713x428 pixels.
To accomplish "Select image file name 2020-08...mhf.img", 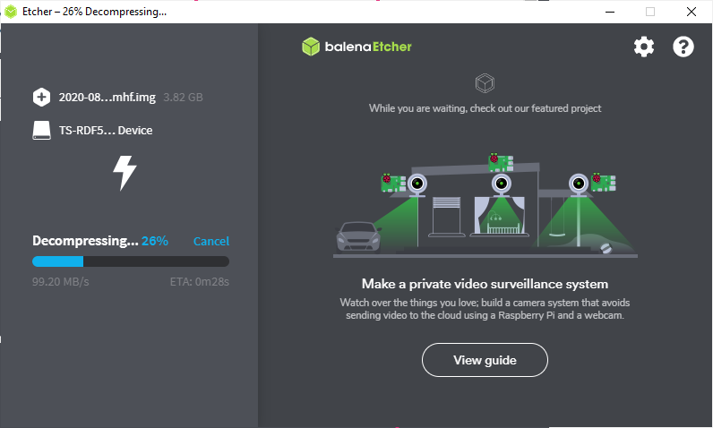I will 107,98.
